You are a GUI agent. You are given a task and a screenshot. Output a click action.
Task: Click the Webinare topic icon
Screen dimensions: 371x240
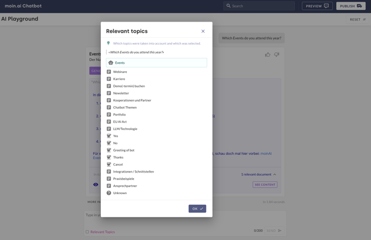[109, 72]
